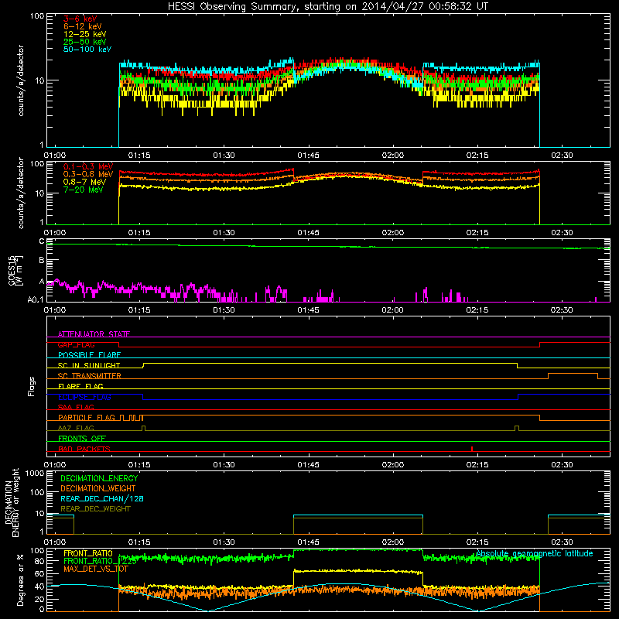Click the 7-20 MeV legend label

(x=83, y=190)
